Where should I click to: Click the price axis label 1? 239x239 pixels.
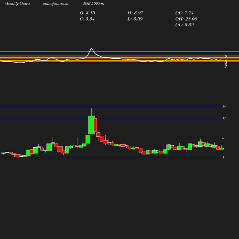223,157
